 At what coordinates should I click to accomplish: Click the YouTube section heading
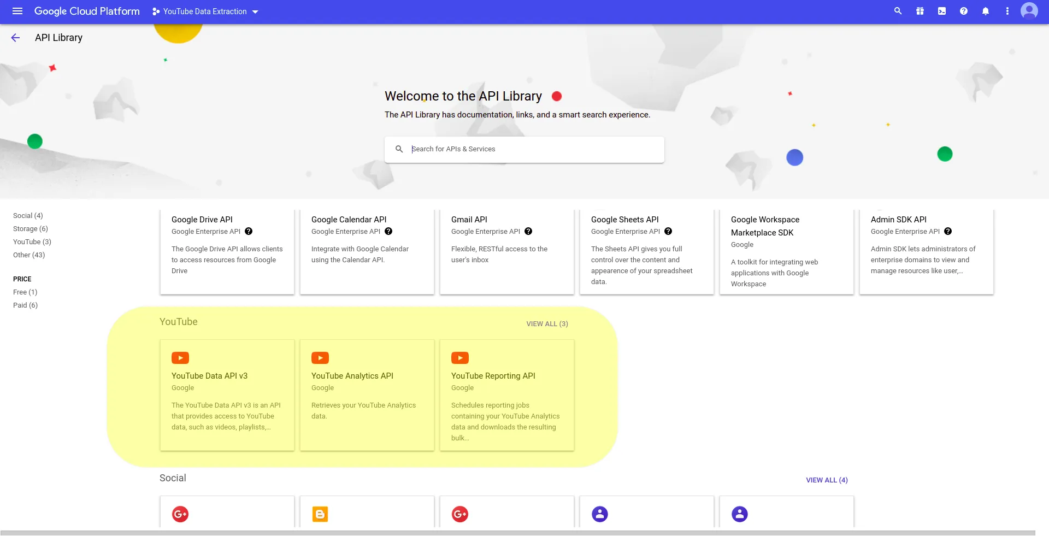point(179,322)
